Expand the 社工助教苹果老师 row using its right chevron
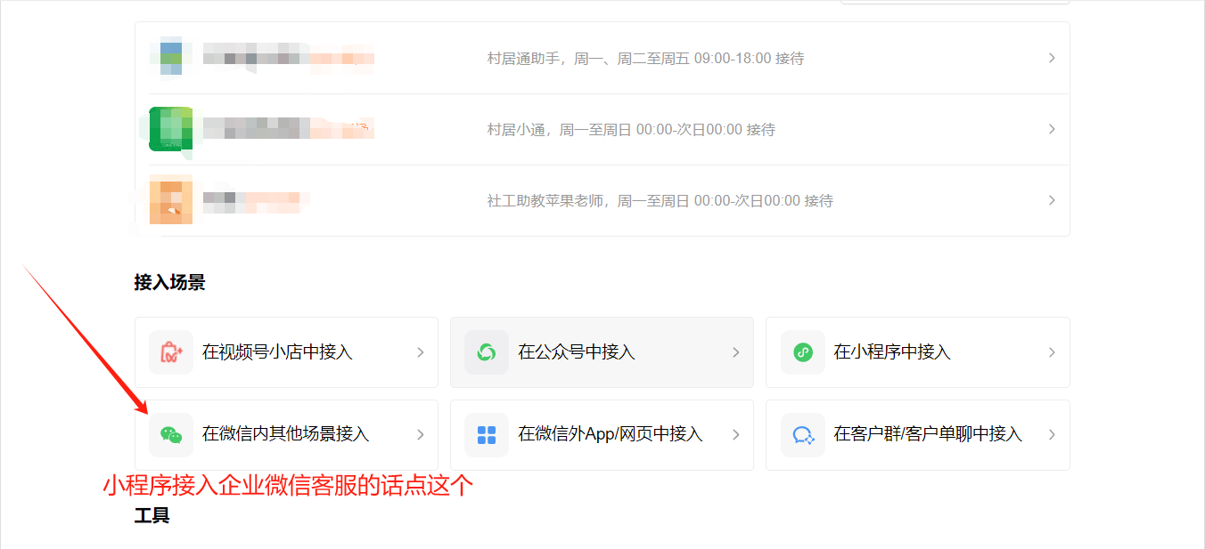 coord(1052,200)
